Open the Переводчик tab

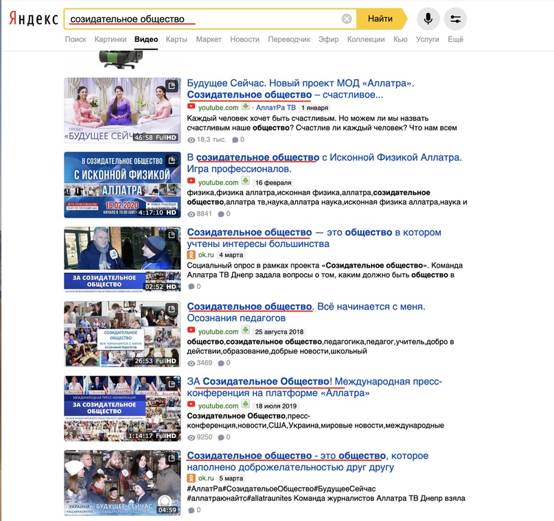coord(289,39)
